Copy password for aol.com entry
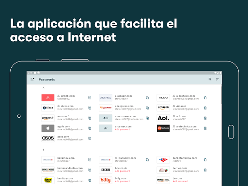This screenshot has width=248, height=186. (x=205, y=118)
